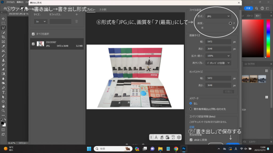The height and width of the screenshot is (153, 273).
Task: Select the Hand tool
Action: click(x=3, y=106)
